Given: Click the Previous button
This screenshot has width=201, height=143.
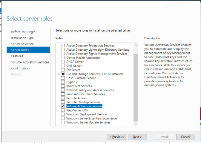Looking at the screenshot, I should (116, 137).
